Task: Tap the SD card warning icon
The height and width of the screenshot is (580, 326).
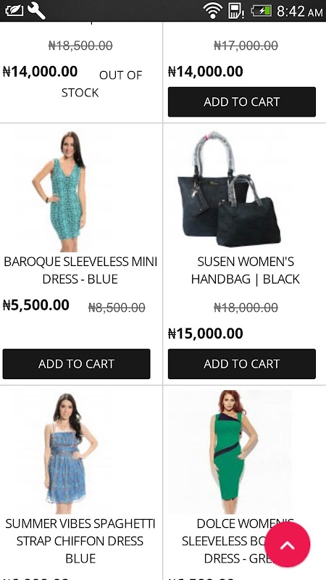Action: (235, 10)
